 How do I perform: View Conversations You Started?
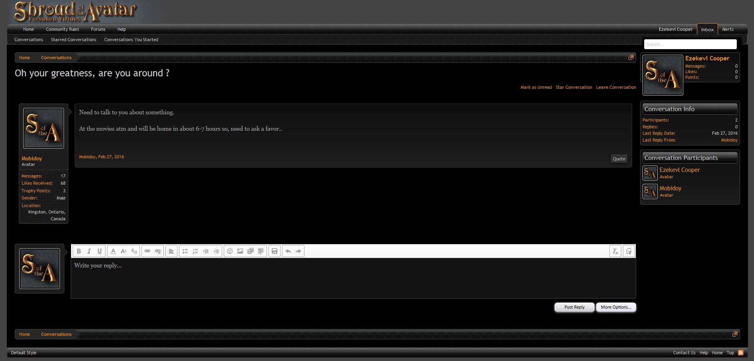[x=131, y=40]
